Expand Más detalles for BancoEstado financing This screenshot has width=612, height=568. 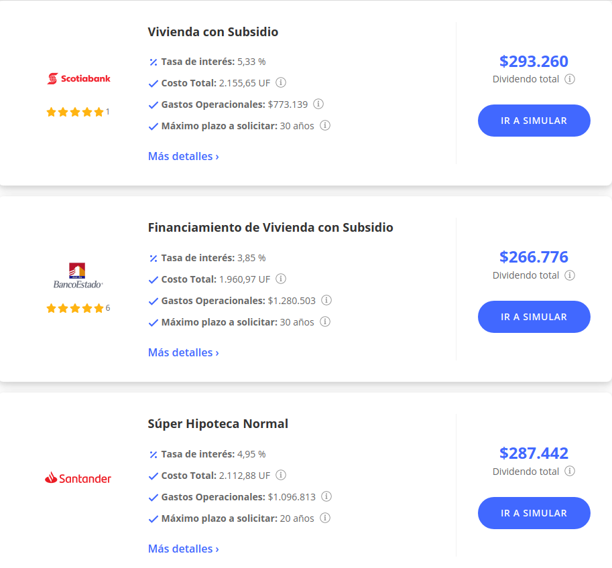coord(184,353)
